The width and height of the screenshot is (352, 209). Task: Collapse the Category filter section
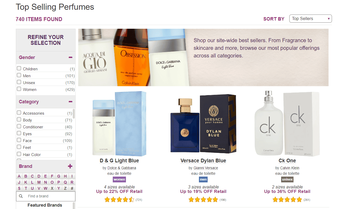click(x=70, y=102)
